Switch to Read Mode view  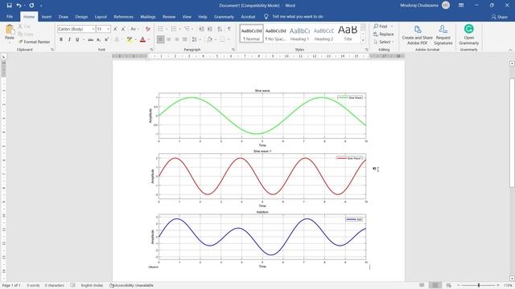point(422,286)
